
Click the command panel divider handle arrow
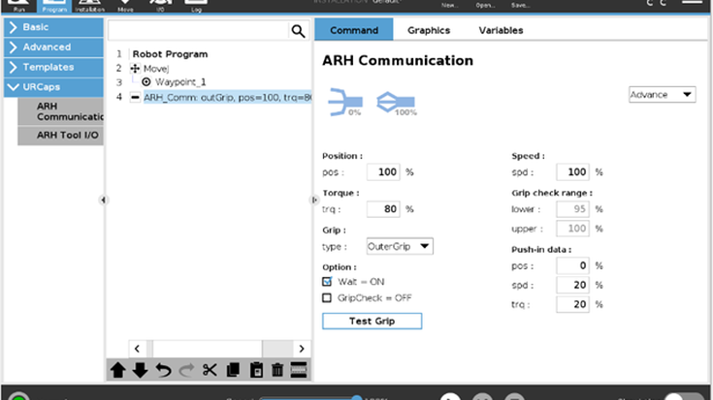314,200
